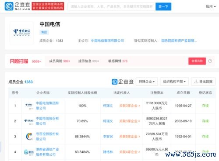Open 关联5家企业 link for 李安民
This screenshot has width=219, height=161.
pyautogui.click(x=130, y=137)
